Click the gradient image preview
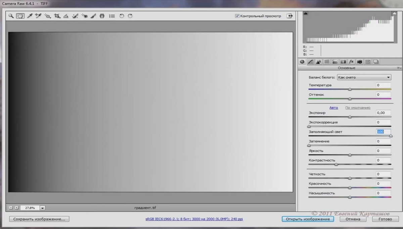This screenshot has width=403, height=229. pyautogui.click(x=150, y=112)
